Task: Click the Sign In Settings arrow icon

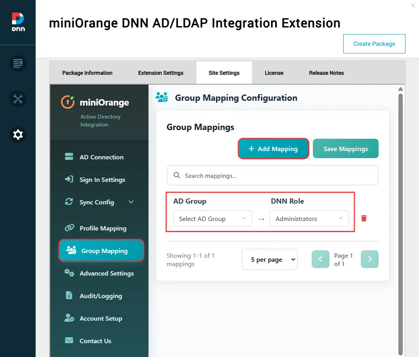Action: (x=69, y=179)
